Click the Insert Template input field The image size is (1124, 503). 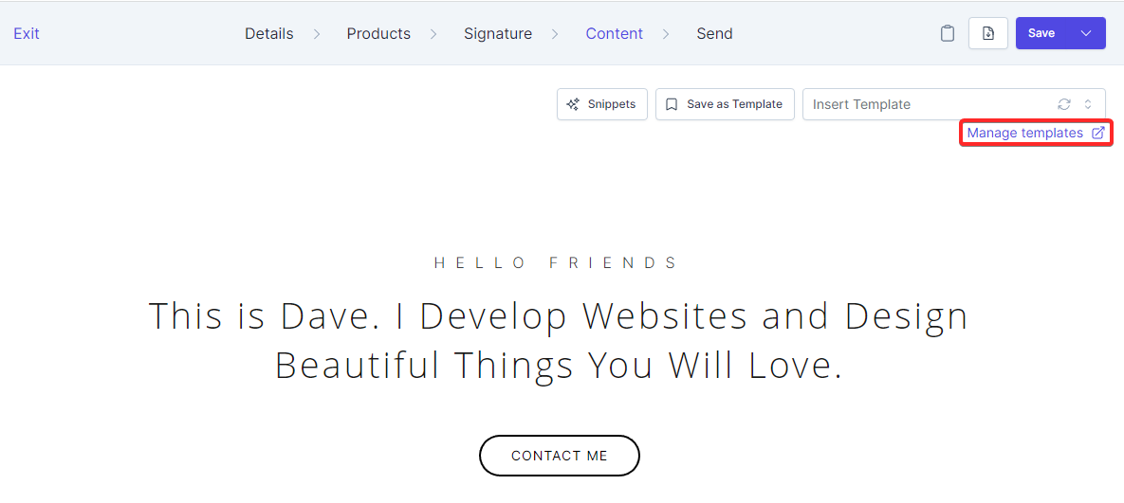click(925, 104)
